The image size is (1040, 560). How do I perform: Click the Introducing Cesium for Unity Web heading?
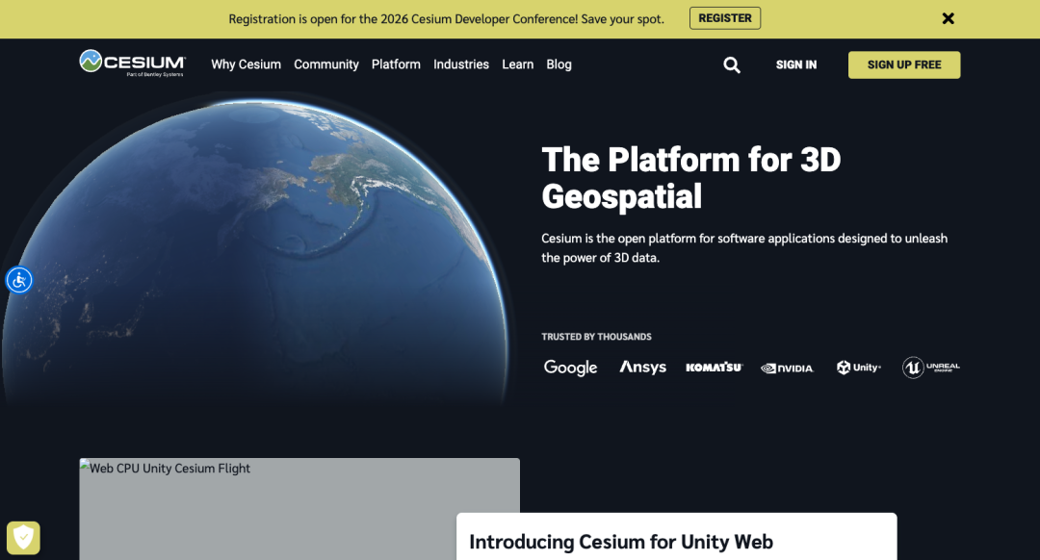pyautogui.click(x=621, y=542)
